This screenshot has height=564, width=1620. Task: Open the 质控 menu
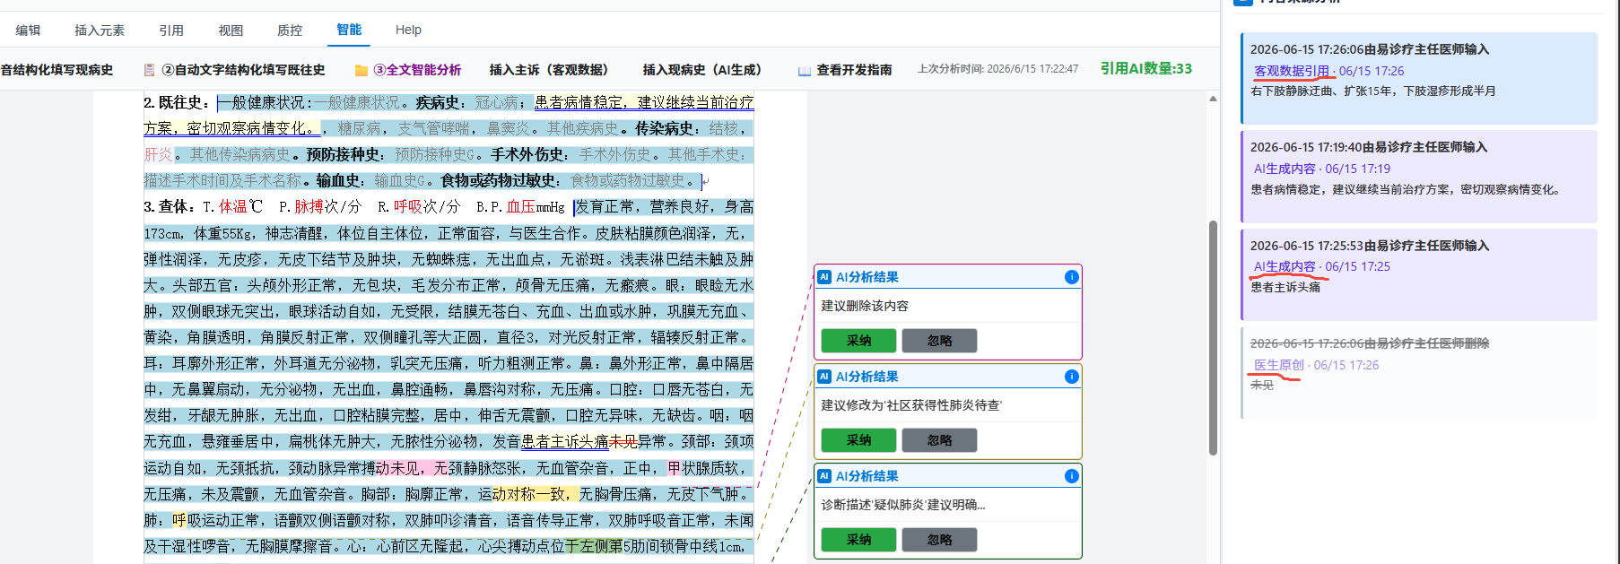(x=290, y=30)
